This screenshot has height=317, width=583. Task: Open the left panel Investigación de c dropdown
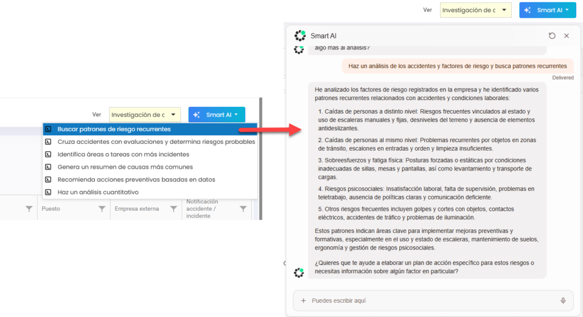coord(145,115)
